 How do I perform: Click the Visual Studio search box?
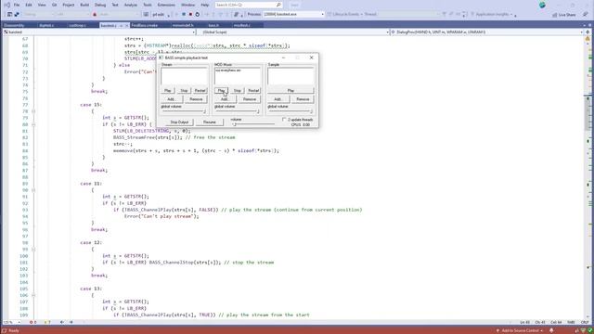point(249,5)
